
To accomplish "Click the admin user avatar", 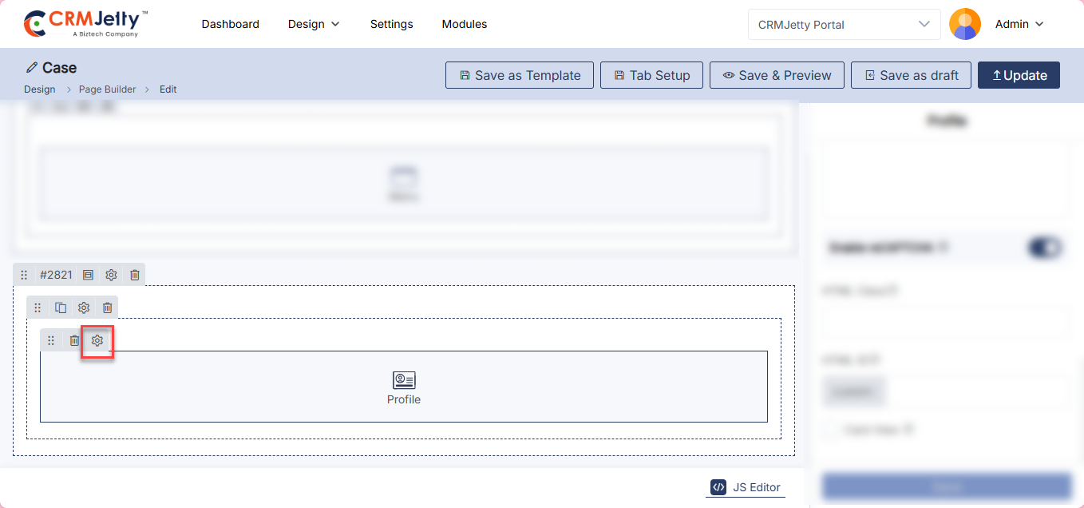I will pyautogui.click(x=964, y=24).
